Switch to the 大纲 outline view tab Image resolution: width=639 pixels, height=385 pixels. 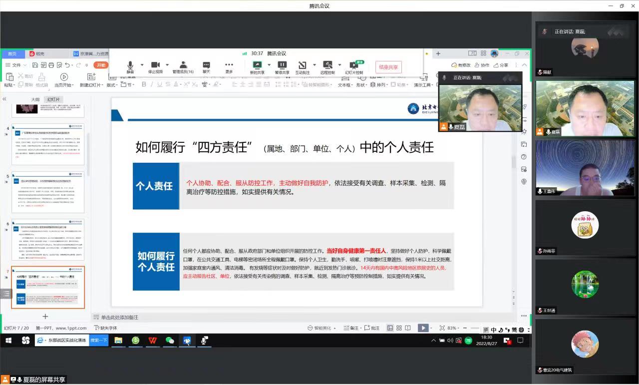[x=35, y=99]
